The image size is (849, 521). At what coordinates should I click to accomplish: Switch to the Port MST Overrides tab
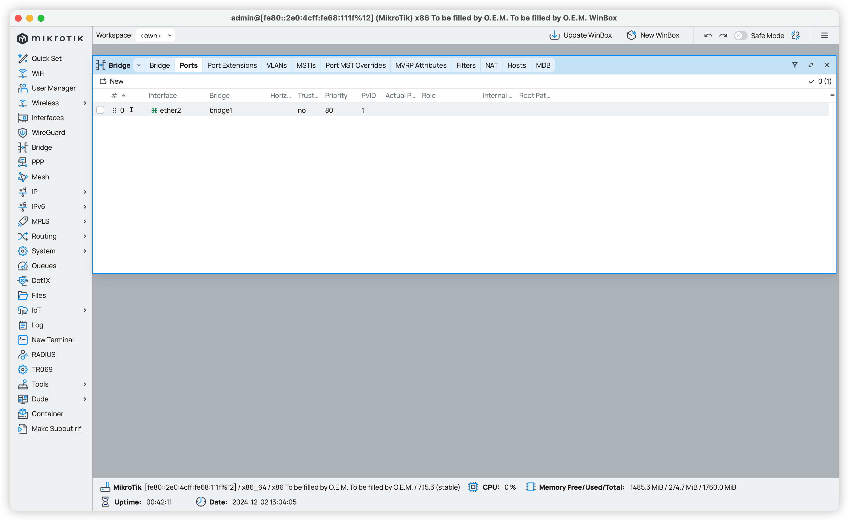[356, 65]
